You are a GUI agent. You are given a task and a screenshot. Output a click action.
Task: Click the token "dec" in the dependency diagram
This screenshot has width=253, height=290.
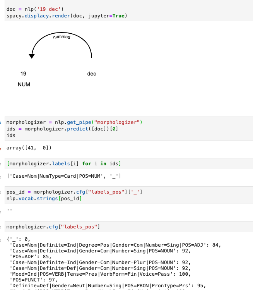(92, 74)
